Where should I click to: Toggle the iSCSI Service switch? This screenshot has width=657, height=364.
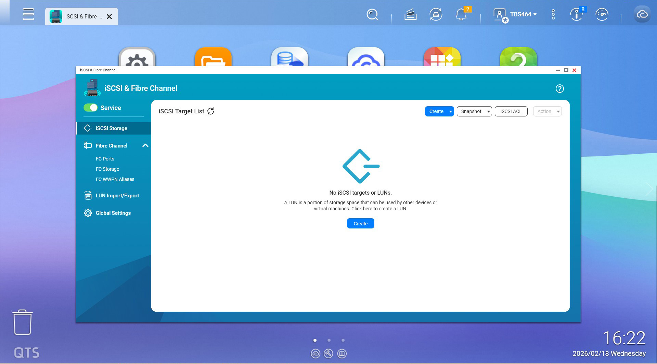pyautogui.click(x=91, y=108)
